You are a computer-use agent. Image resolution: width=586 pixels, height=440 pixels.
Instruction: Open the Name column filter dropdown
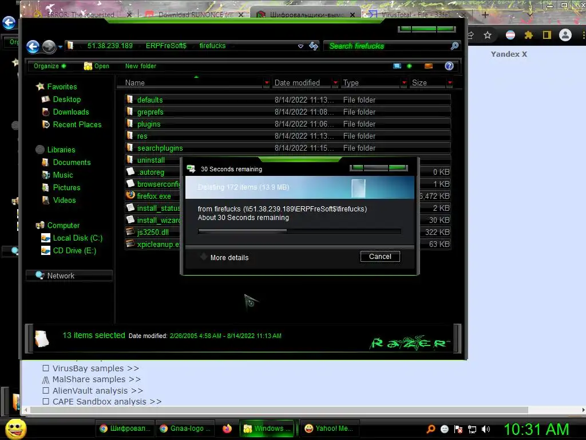pyautogui.click(x=267, y=82)
